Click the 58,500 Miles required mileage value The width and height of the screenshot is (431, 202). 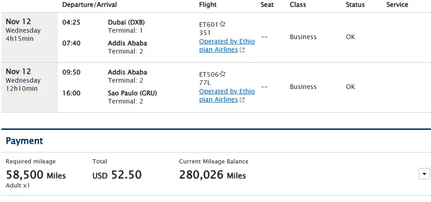pyautogui.click(x=36, y=175)
